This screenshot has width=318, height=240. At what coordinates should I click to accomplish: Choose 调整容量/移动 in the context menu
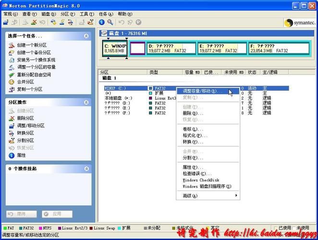(208, 91)
